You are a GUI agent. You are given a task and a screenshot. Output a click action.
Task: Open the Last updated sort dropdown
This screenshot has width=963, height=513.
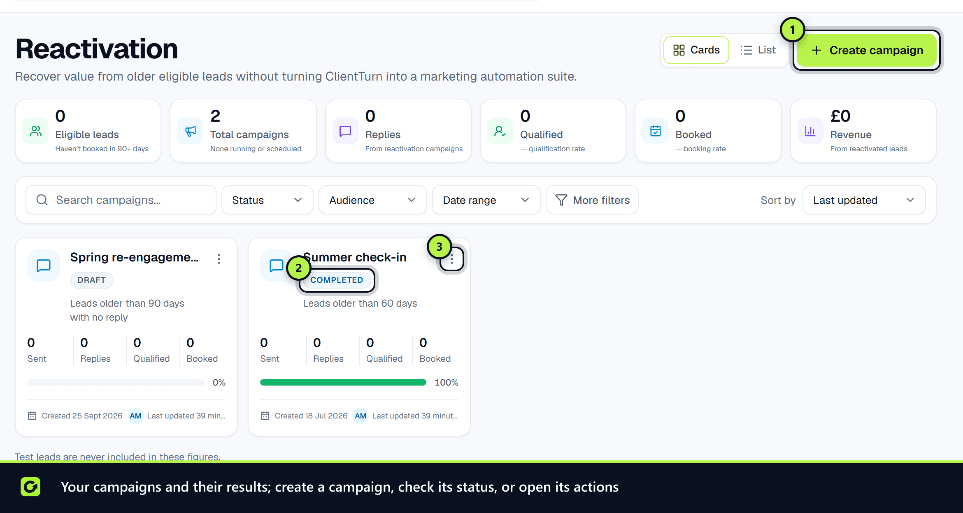pyautogui.click(x=864, y=200)
